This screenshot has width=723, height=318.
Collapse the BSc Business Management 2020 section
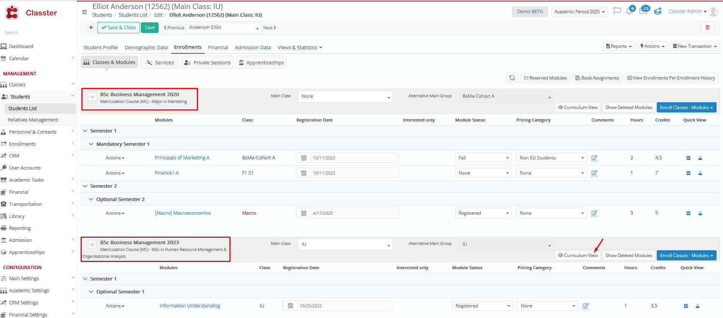92,97
